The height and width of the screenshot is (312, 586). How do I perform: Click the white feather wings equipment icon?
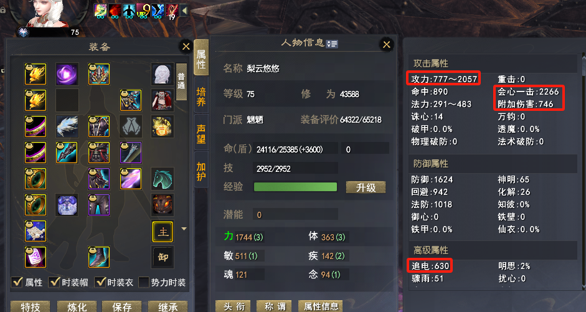[67, 126]
